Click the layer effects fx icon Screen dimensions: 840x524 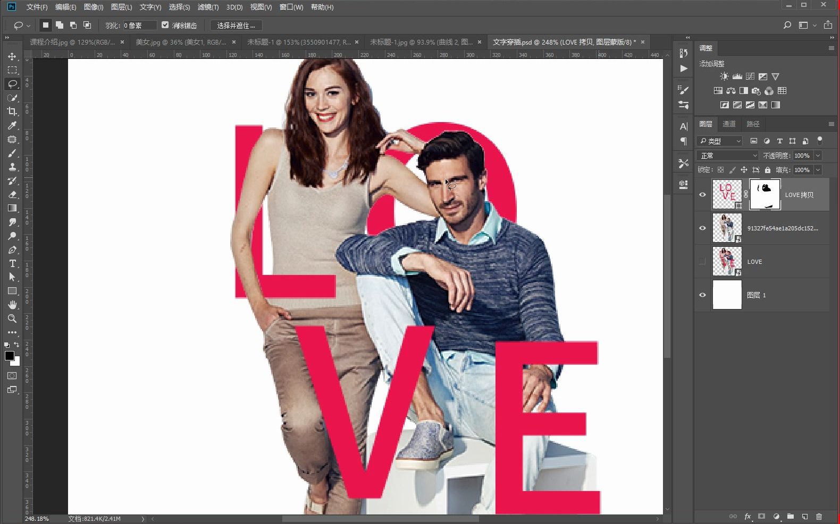[x=747, y=516]
